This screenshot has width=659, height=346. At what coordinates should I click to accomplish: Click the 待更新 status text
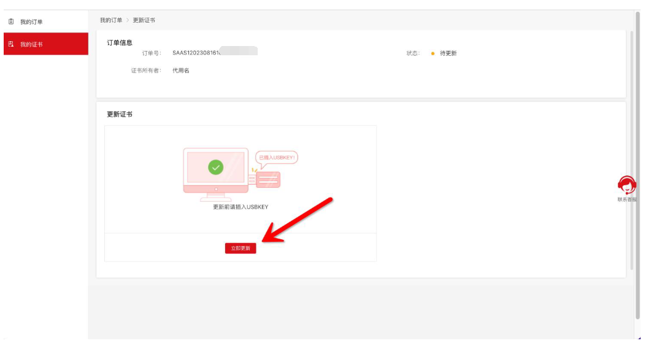448,53
